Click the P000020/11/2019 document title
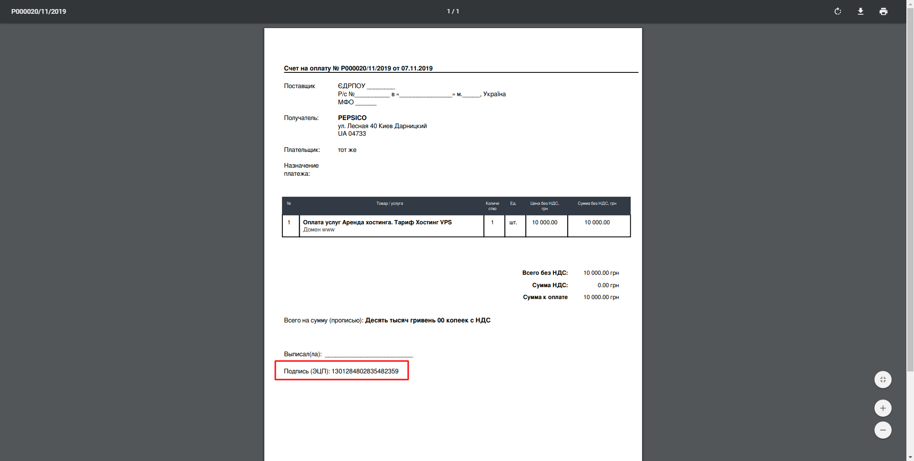The image size is (914, 461). point(39,11)
